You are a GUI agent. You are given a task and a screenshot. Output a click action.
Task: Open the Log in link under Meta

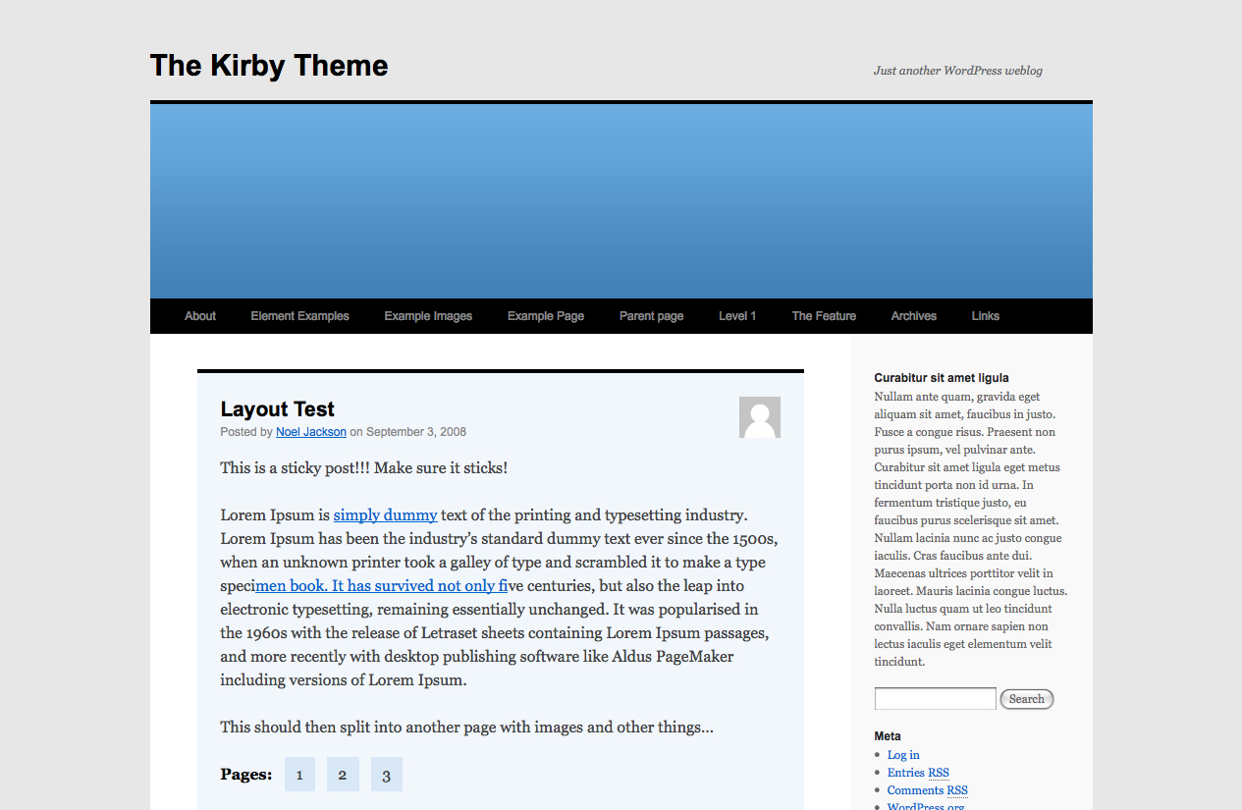[x=902, y=754]
